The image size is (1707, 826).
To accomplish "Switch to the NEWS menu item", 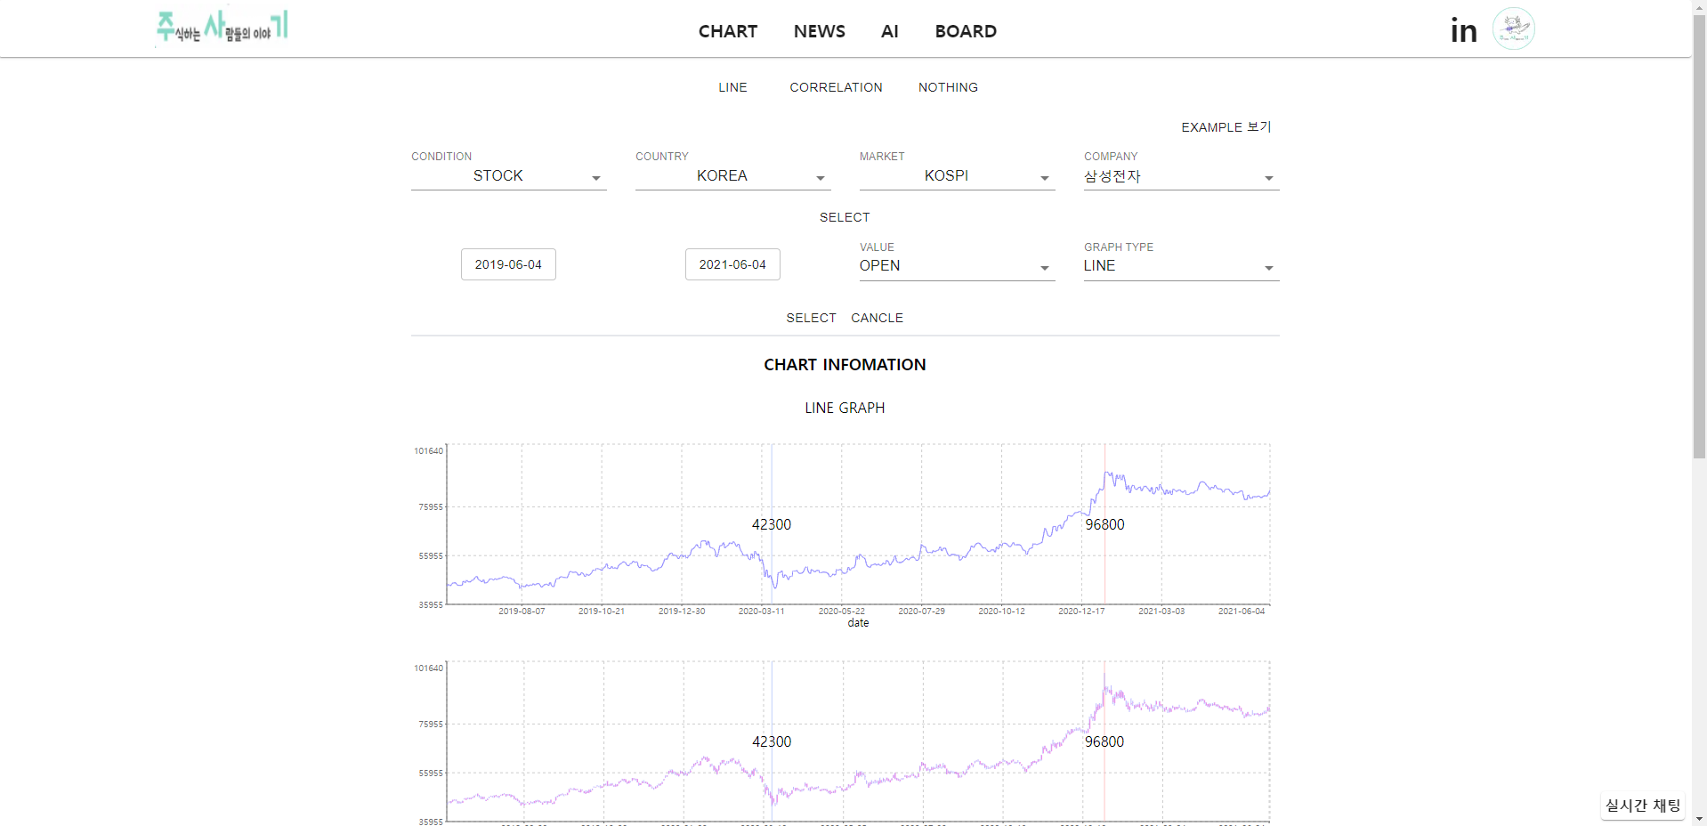I will click(x=818, y=31).
